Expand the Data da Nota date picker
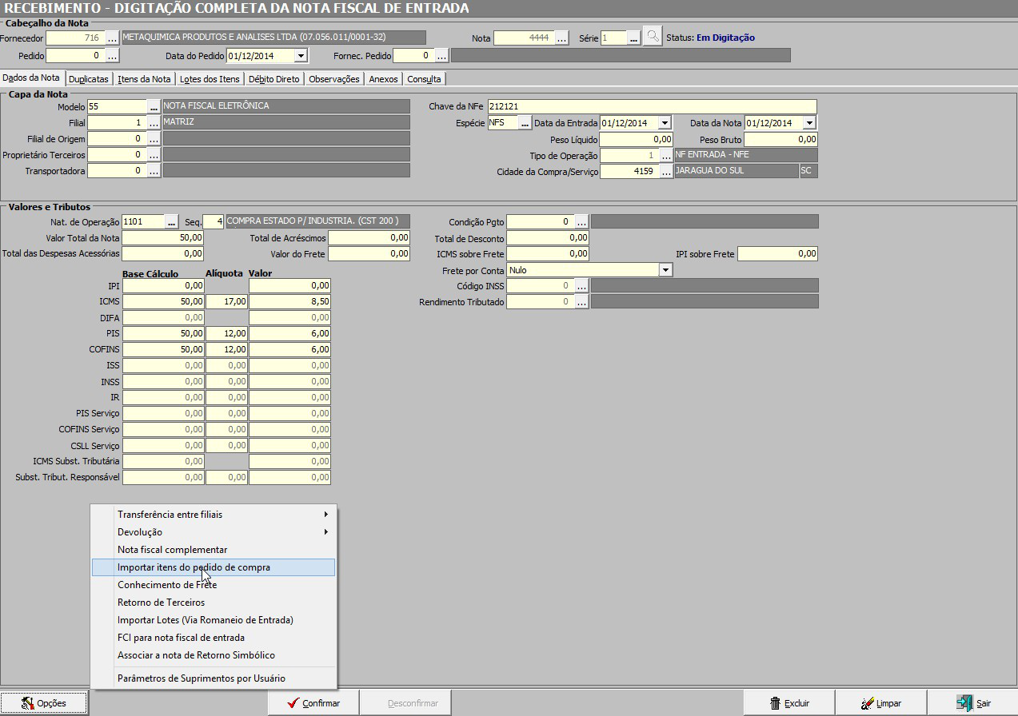Screen dimensions: 1018x716 [809, 123]
